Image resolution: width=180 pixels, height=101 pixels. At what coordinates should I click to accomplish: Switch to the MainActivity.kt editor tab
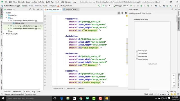coord(71,9)
